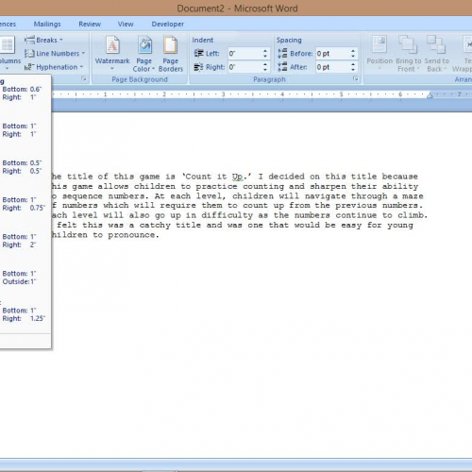Open the Page Borders dialog
472x472 pixels.
pyautogui.click(x=171, y=54)
